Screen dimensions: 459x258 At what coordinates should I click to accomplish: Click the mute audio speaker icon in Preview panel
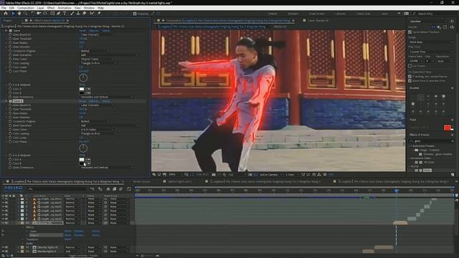coord(439,27)
